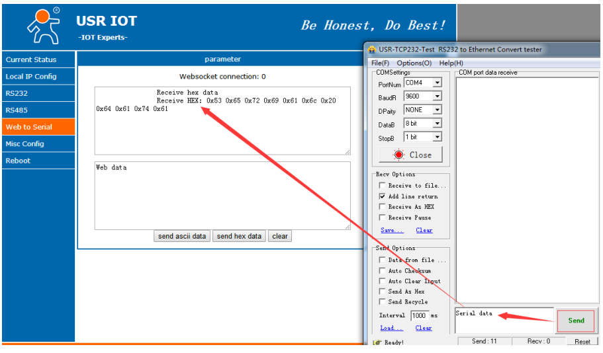
Task: Open the RS232 settings page
Action: point(38,93)
